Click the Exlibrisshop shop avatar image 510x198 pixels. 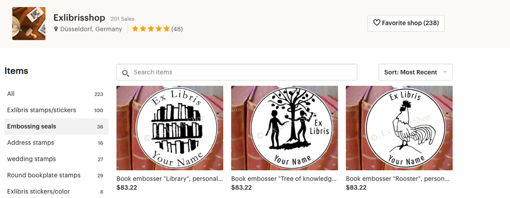tap(28, 23)
